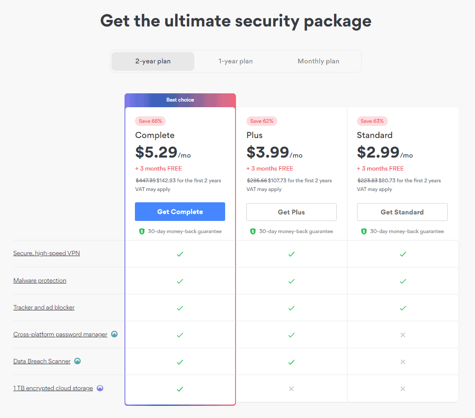Click the NordPass icon beside password manager
Screen dimensions: 475x418
point(114,334)
